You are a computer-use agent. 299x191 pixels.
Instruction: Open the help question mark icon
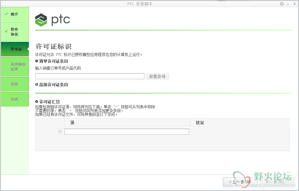tap(282, 4)
